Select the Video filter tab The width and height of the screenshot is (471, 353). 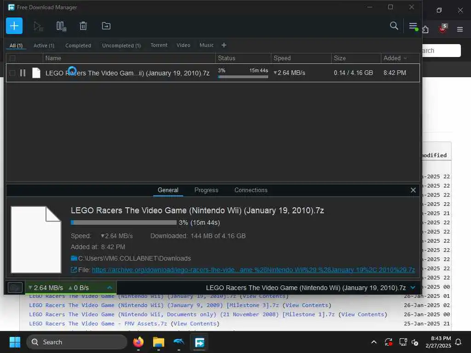[x=183, y=45]
